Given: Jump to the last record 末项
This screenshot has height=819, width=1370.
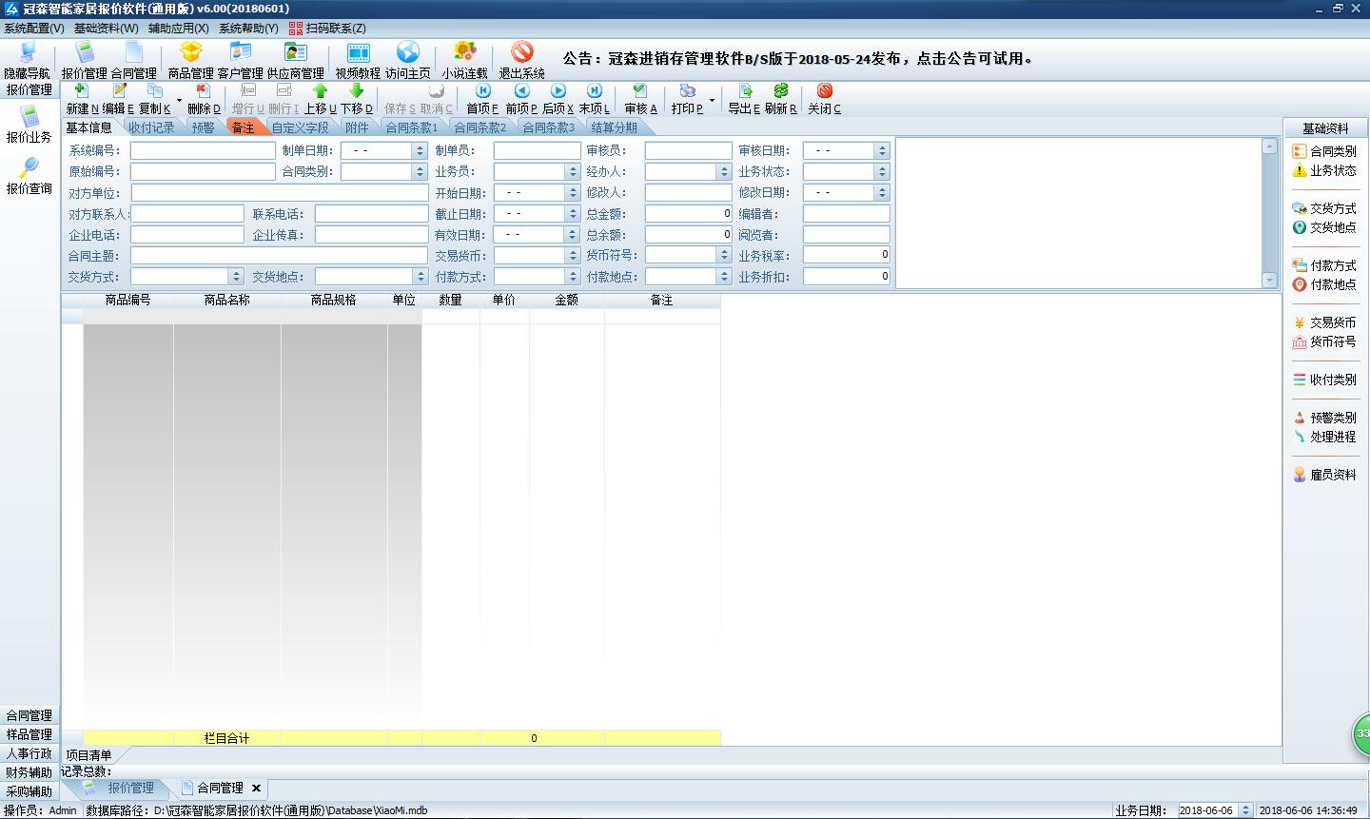Looking at the screenshot, I should [594, 99].
